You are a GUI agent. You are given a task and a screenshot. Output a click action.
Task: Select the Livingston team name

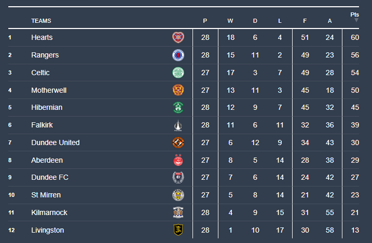47,230
